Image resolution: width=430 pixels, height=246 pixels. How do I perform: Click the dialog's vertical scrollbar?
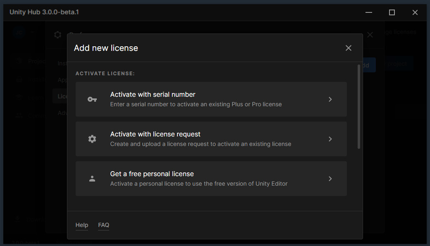coord(359,107)
